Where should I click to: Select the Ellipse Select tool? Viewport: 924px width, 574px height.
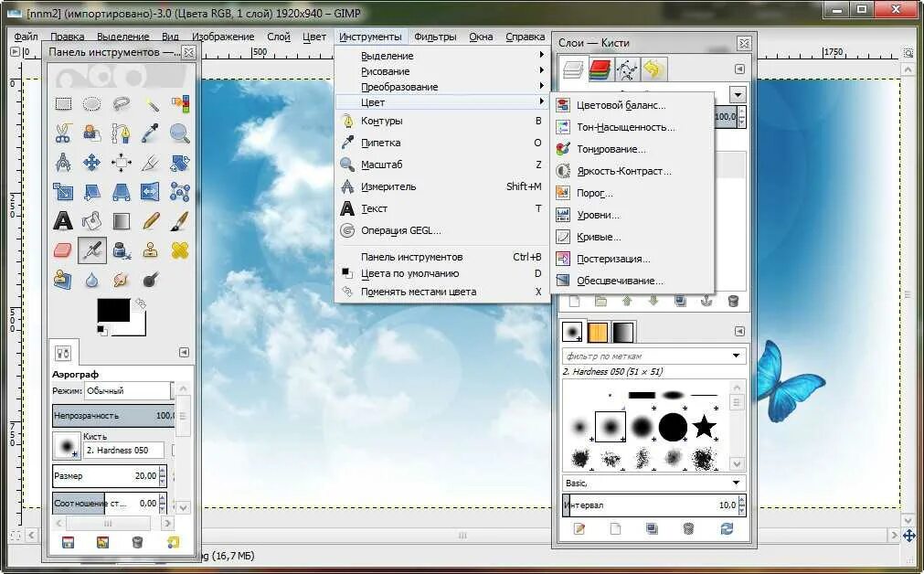pyautogui.click(x=92, y=104)
